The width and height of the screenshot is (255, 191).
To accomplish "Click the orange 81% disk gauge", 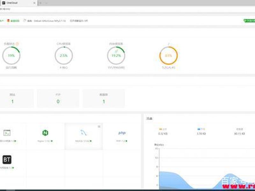I will [x=169, y=55].
